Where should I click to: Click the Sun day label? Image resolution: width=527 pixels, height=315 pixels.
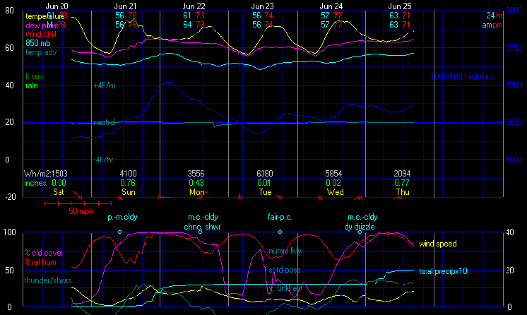(129, 192)
